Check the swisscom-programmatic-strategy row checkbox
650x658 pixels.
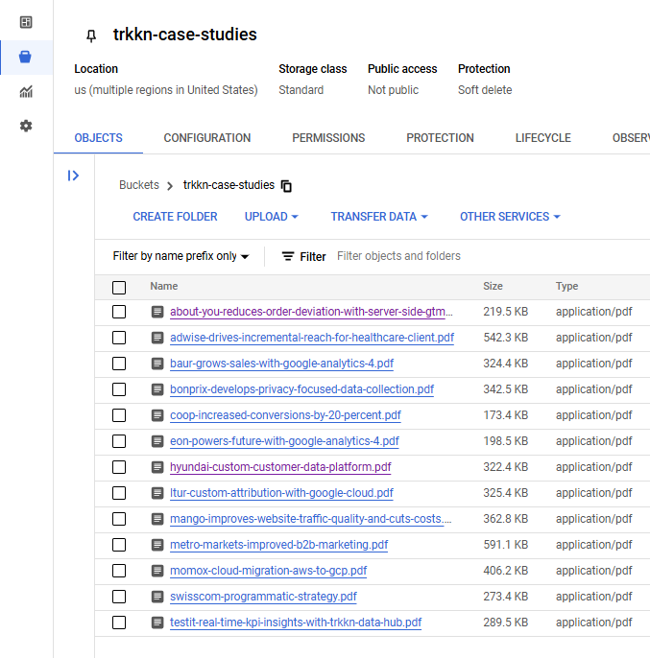coord(119,597)
